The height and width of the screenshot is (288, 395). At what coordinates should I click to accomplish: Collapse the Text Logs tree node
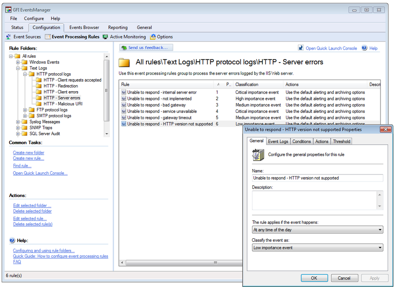pyautogui.click(x=18, y=68)
